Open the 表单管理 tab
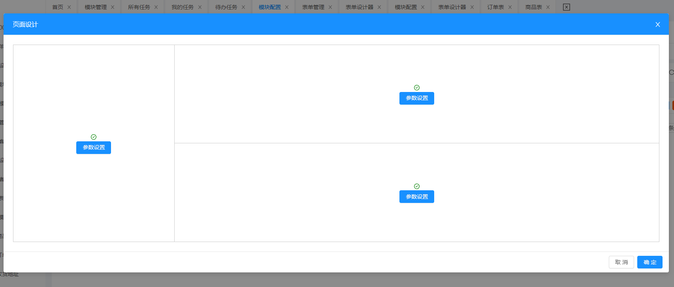The height and width of the screenshot is (287, 674). (313, 7)
